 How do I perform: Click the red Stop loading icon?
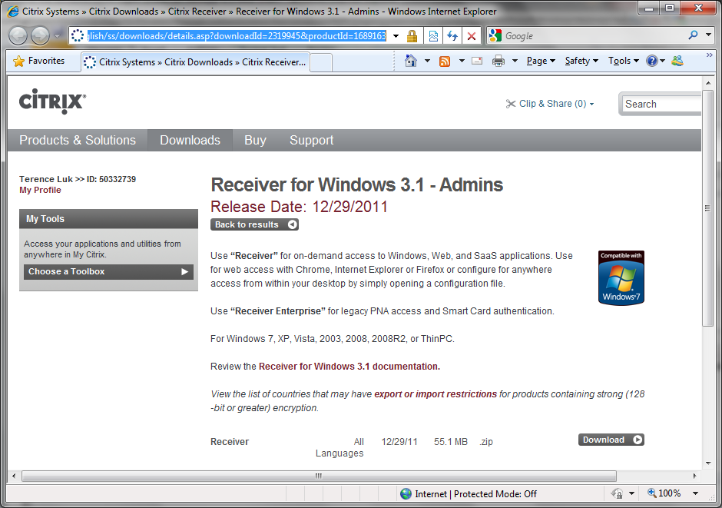pyautogui.click(x=472, y=36)
